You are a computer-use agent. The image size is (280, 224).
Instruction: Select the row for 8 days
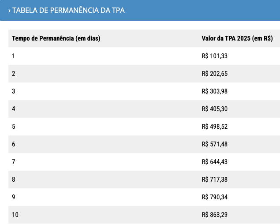coord(144,179)
